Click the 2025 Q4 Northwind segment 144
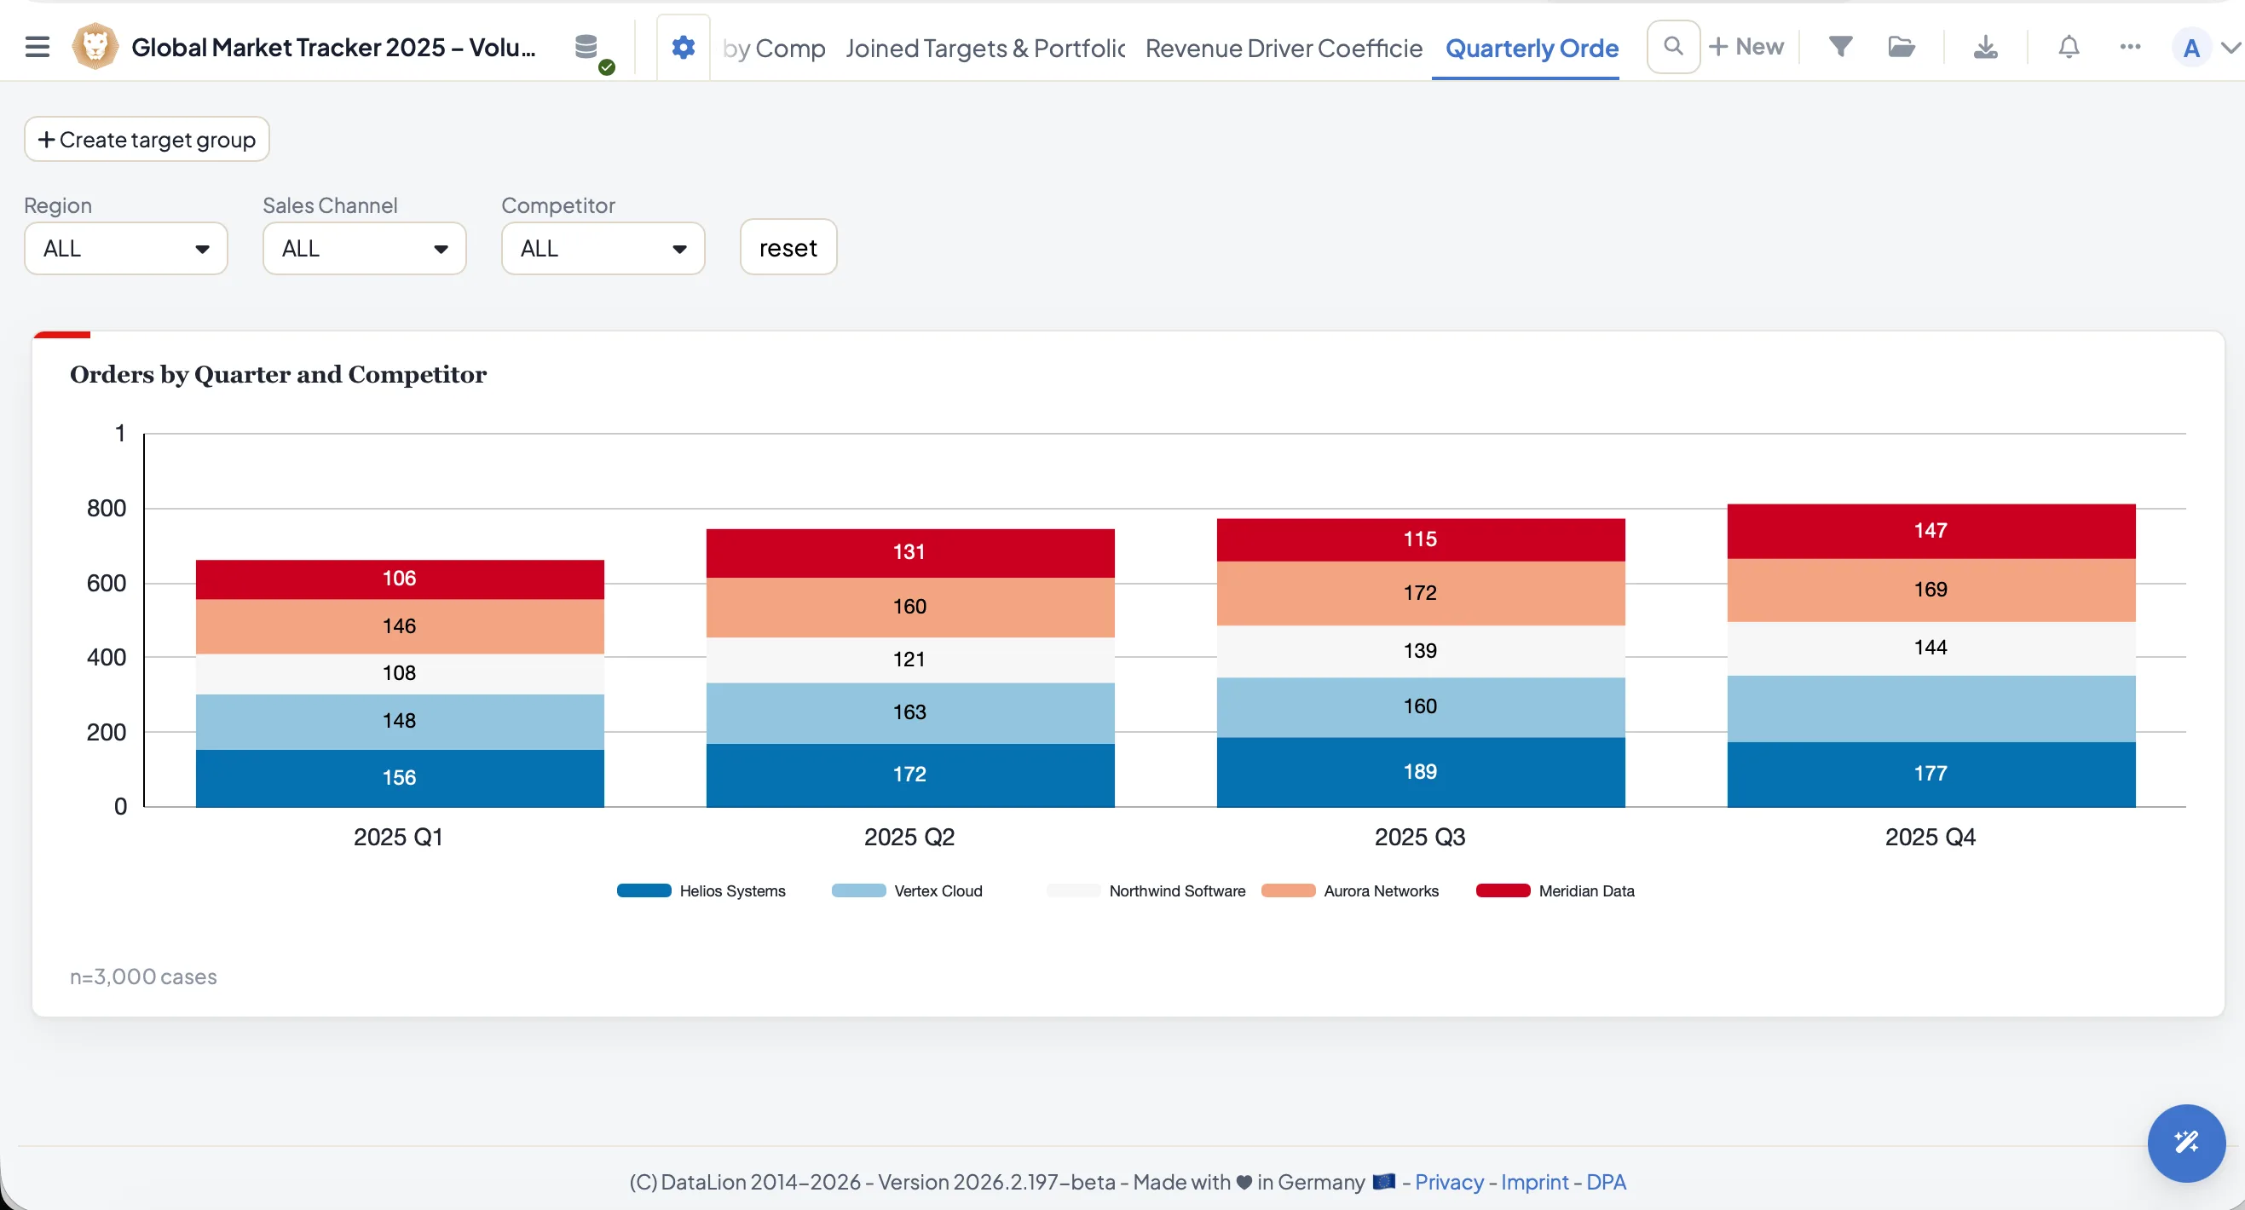Viewport: 2245px width, 1210px height. (1931, 648)
